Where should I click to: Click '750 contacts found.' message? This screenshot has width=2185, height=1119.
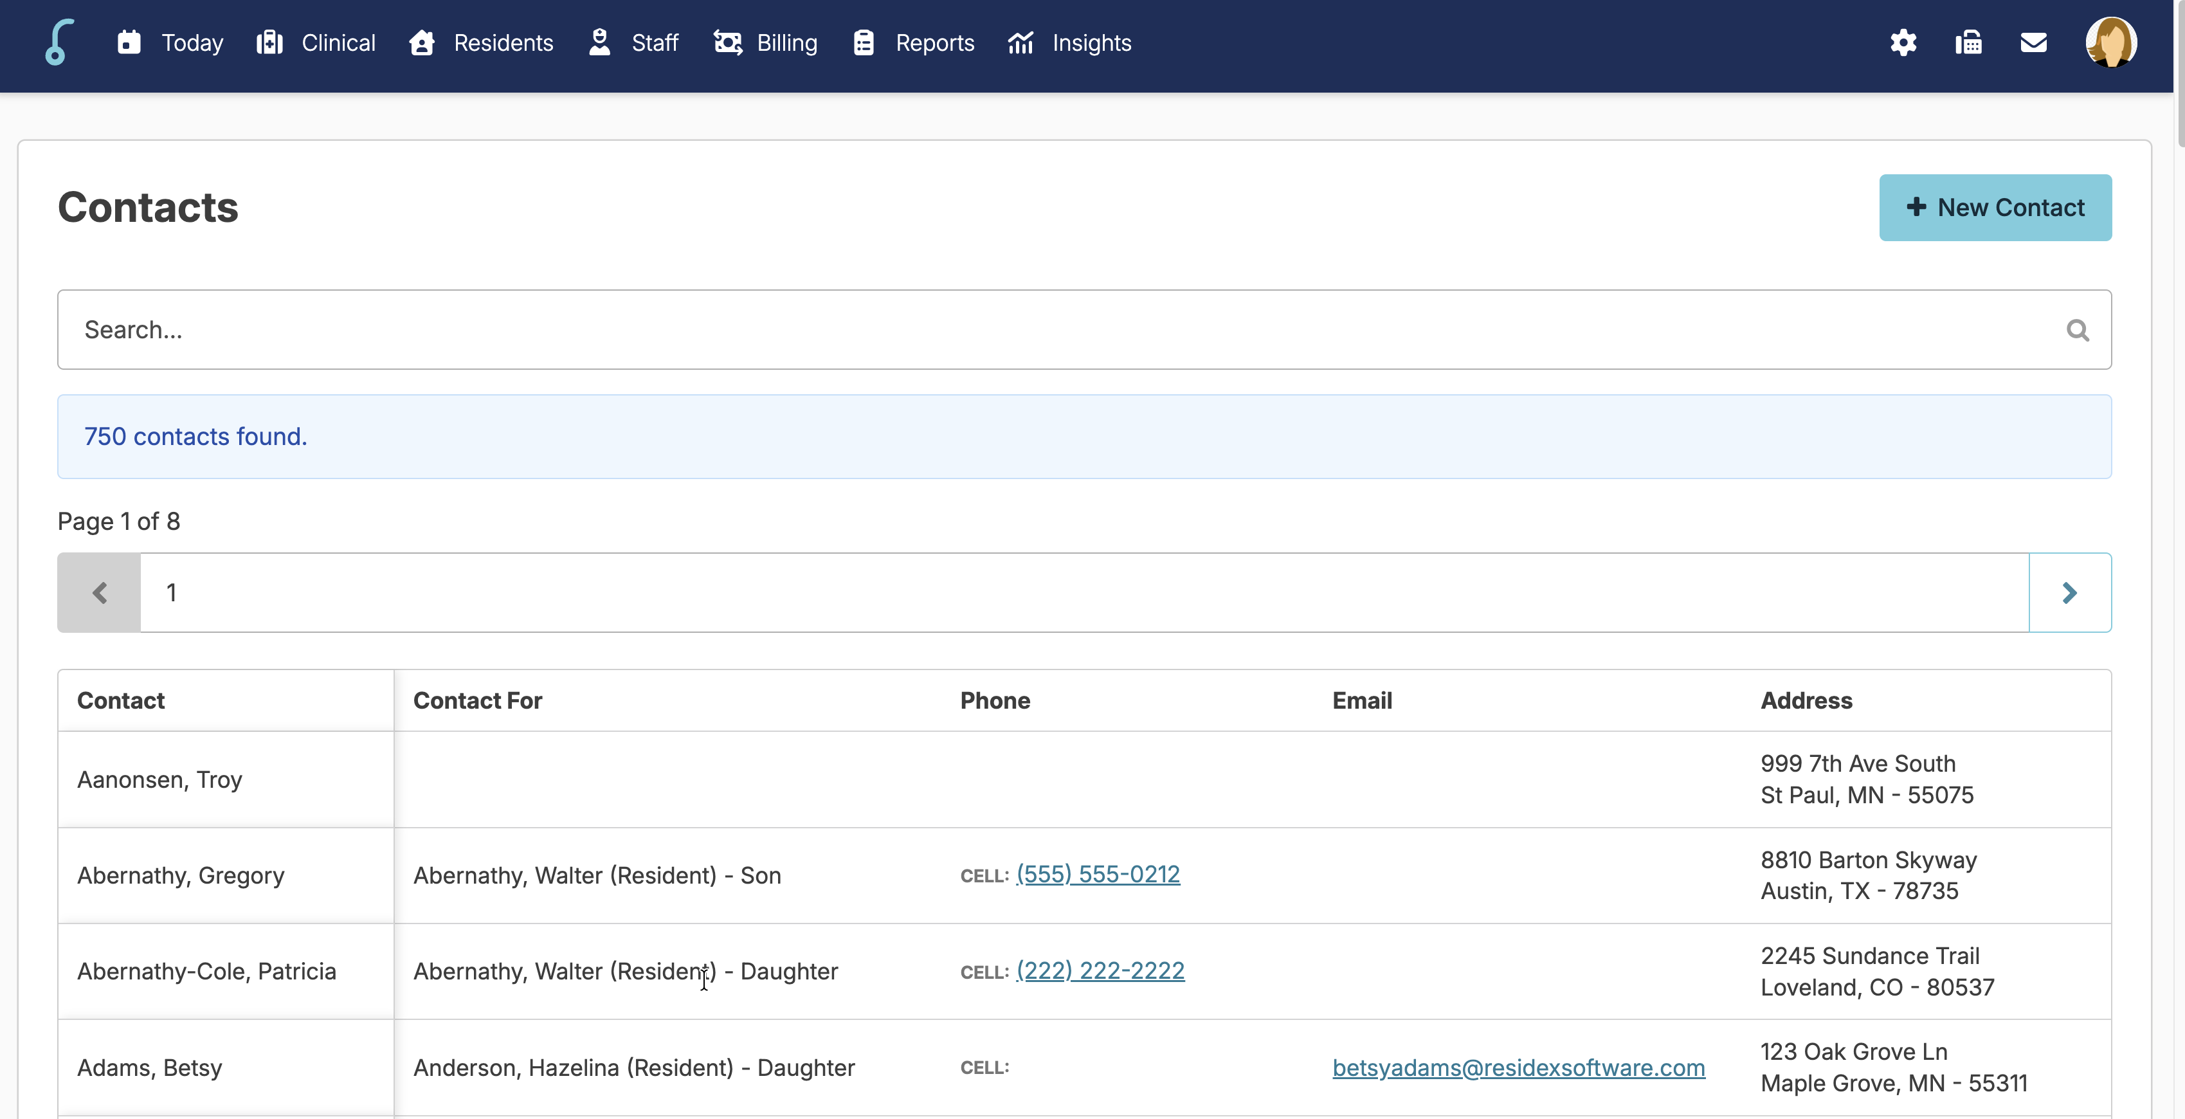pos(195,436)
